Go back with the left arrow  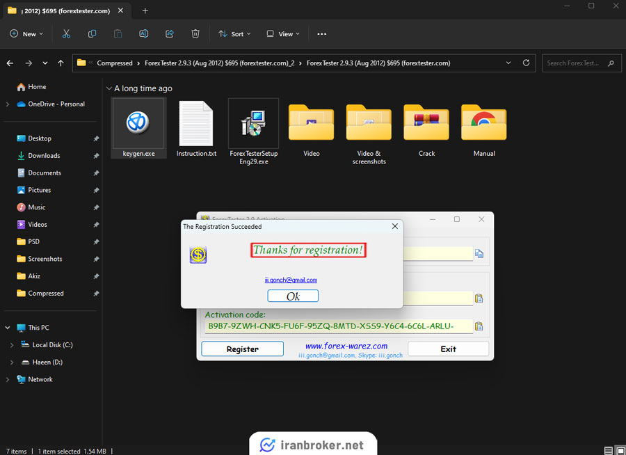[10, 63]
